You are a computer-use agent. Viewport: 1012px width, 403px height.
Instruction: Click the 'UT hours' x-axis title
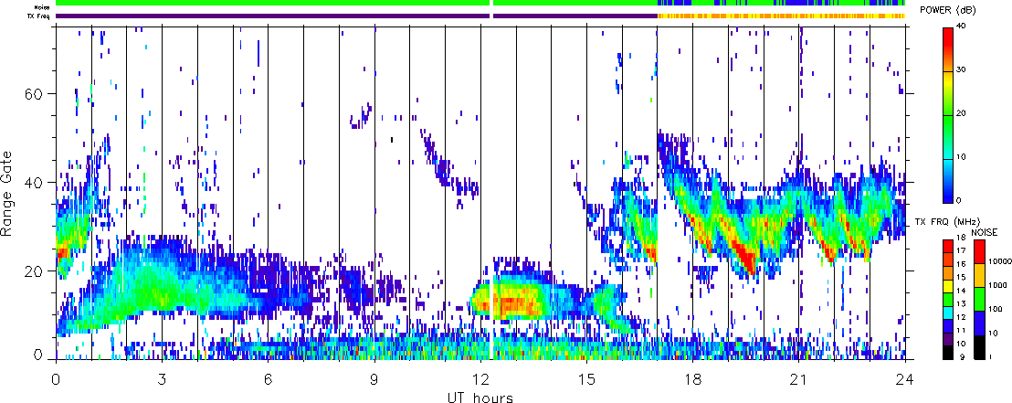[x=480, y=397]
